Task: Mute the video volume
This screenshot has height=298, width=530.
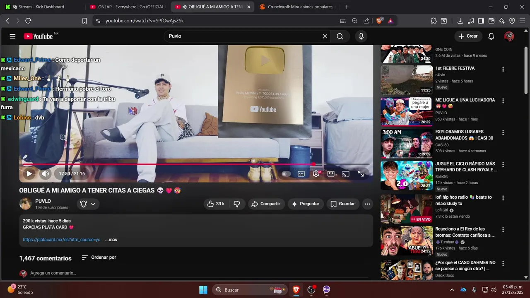Action: 46,174
